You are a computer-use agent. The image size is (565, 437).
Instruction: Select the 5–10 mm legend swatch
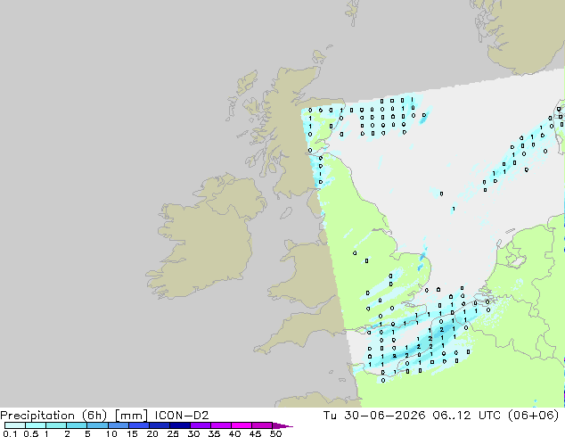click(97, 425)
